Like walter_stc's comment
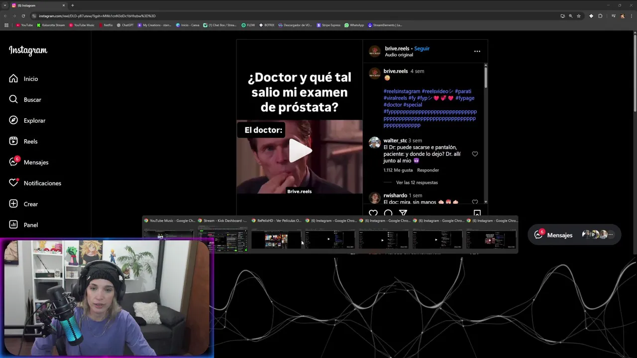The image size is (637, 358). (475, 154)
